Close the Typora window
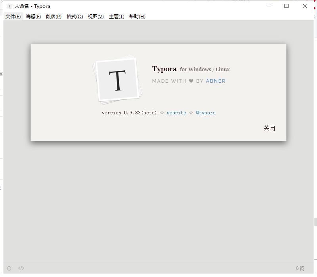 [305, 6]
